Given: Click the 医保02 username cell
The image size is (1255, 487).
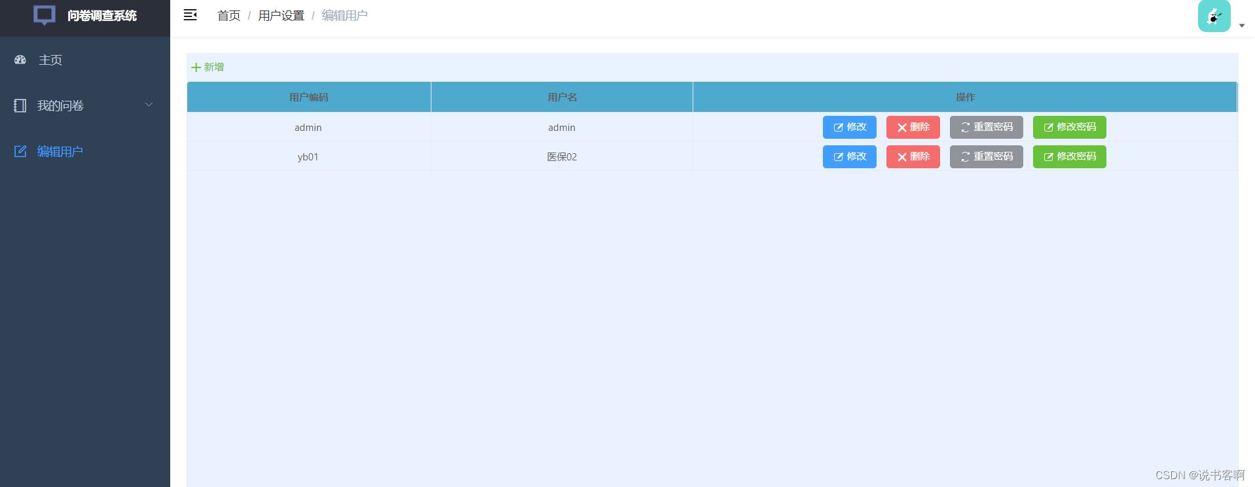Looking at the screenshot, I should (562, 157).
